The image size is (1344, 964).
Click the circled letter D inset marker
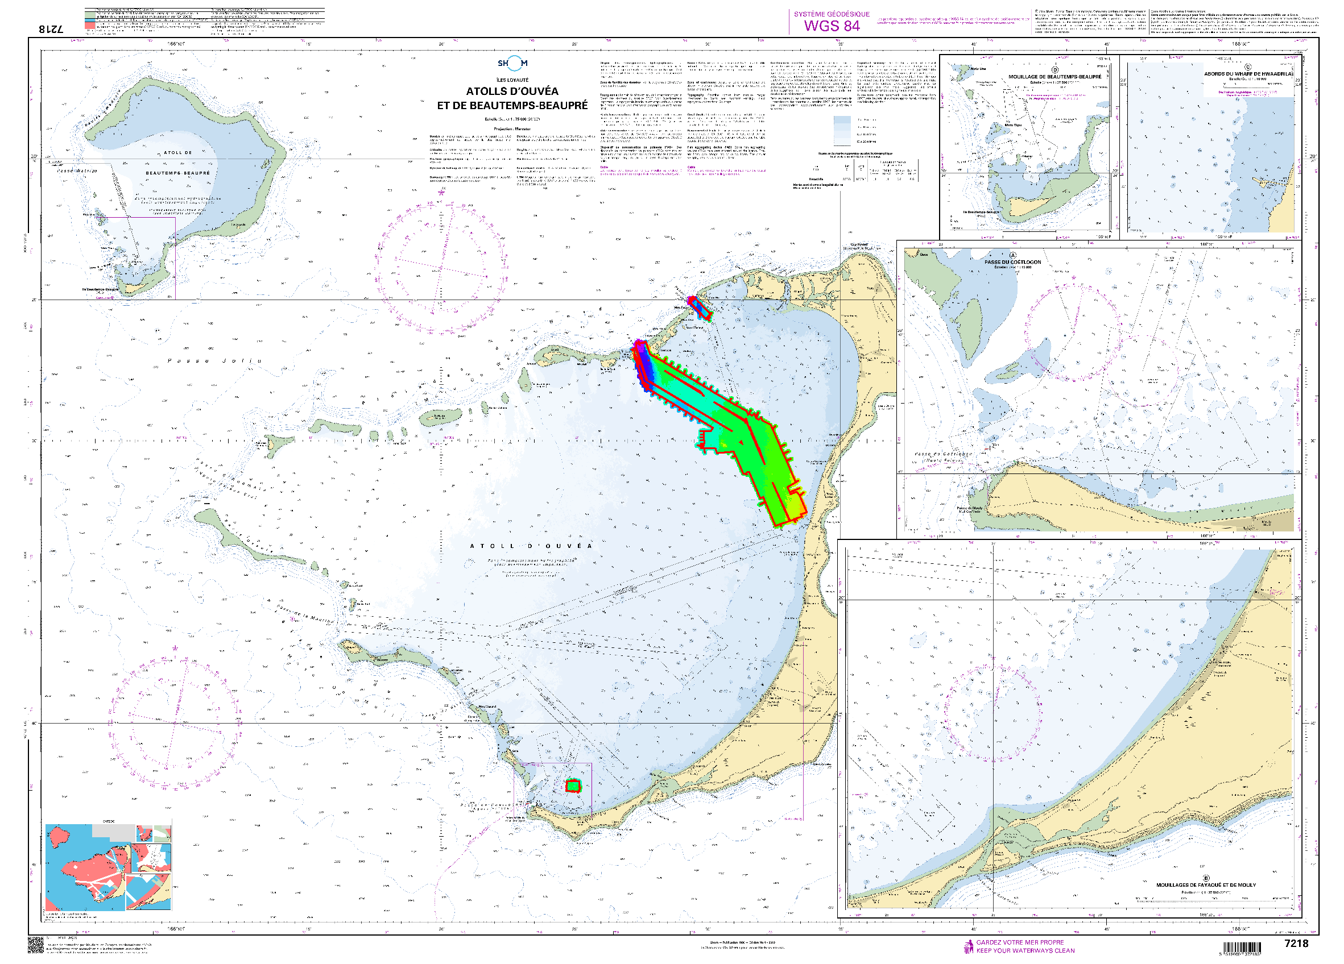point(1055,70)
